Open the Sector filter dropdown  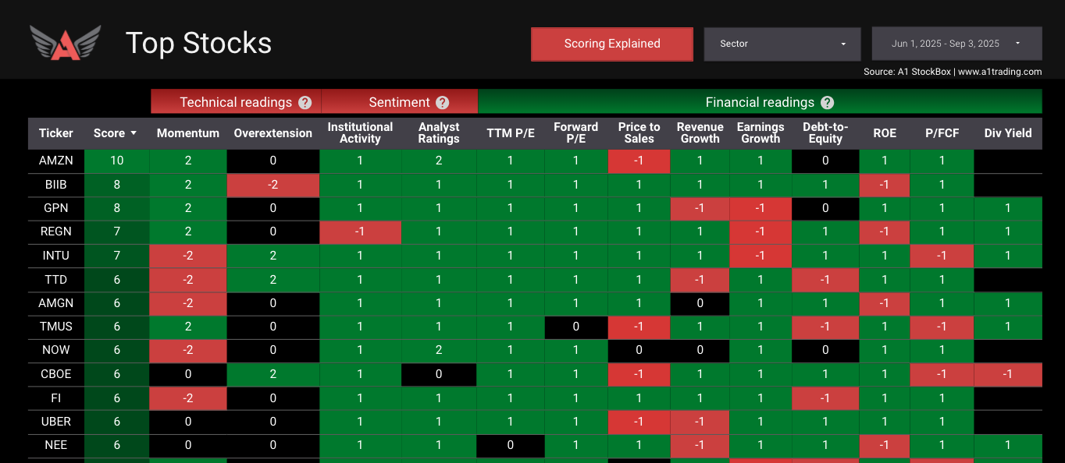coord(782,44)
